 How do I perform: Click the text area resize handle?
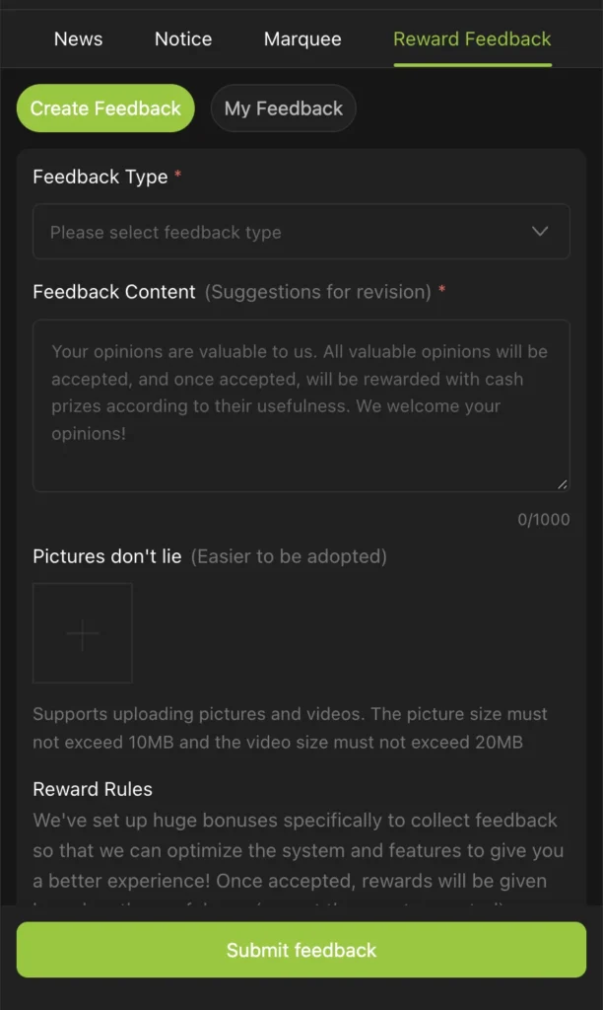point(563,484)
